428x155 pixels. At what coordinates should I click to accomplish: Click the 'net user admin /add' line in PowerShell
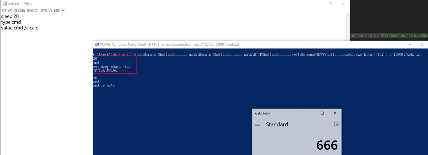pos(112,66)
